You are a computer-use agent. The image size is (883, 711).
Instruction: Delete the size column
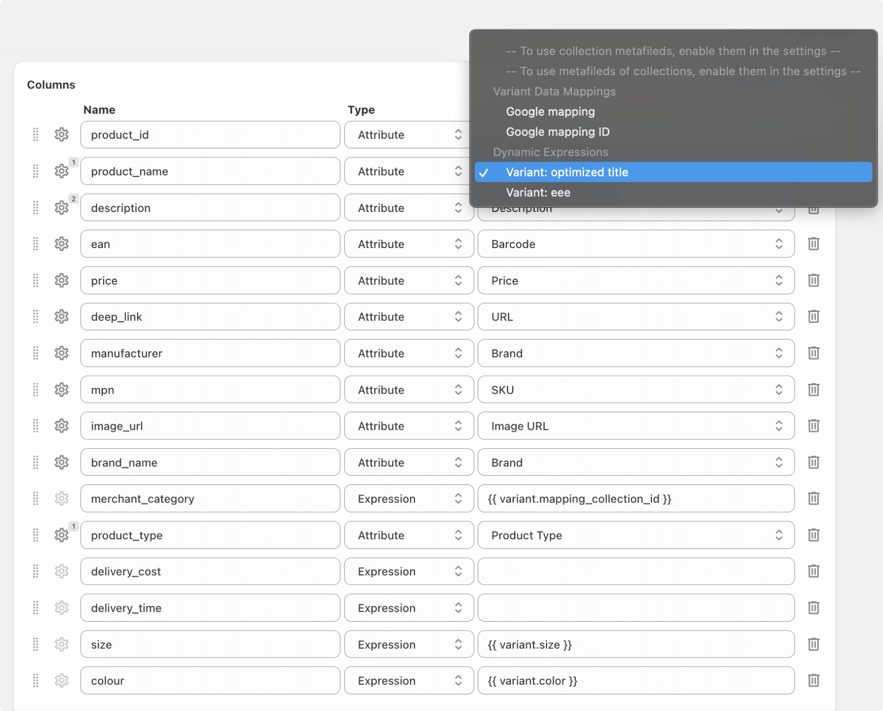(x=813, y=645)
